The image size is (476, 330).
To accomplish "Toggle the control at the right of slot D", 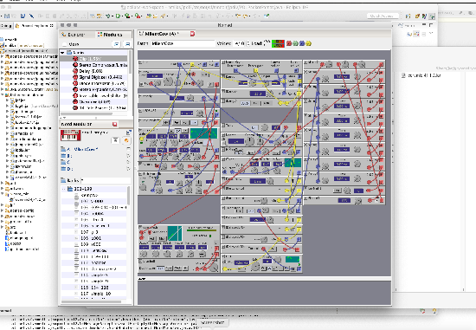I will 128,169.
